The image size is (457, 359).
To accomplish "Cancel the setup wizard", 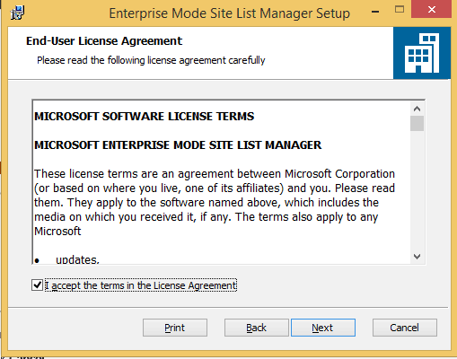I will tap(405, 328).
